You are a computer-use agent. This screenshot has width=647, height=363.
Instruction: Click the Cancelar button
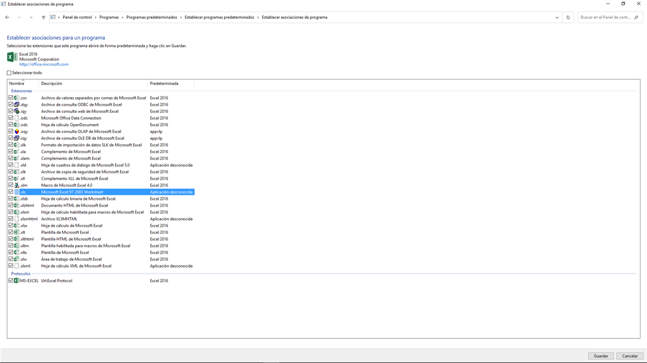(x=630, y=356)
